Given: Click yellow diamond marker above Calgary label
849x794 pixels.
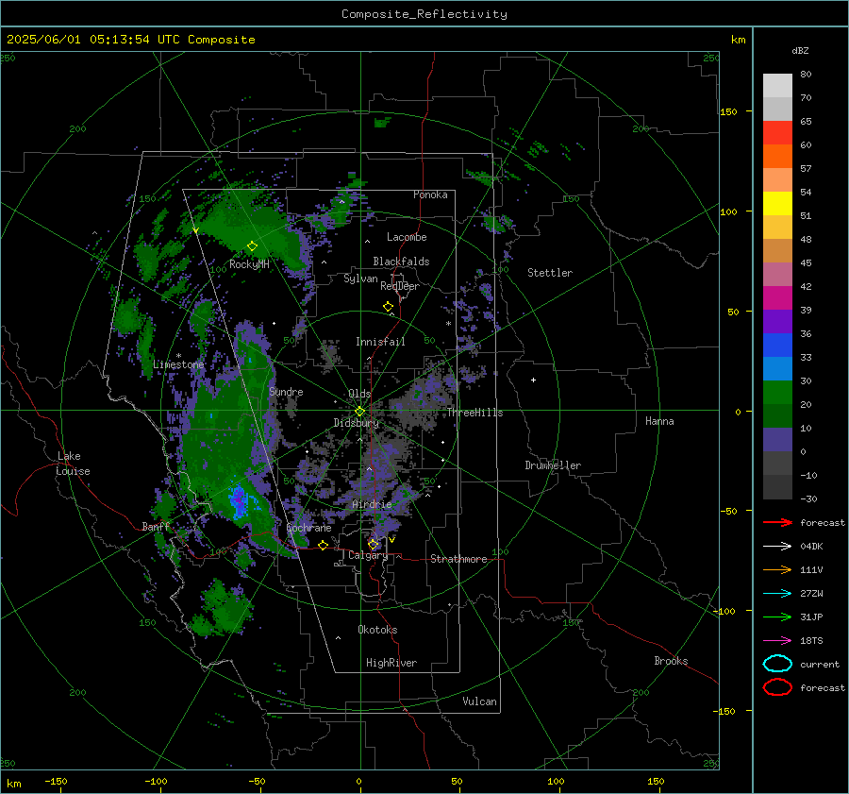Looking at the screenshot, I should [373, 544].
